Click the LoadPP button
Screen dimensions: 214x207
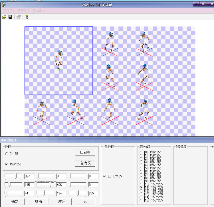[x=85, y=153]
